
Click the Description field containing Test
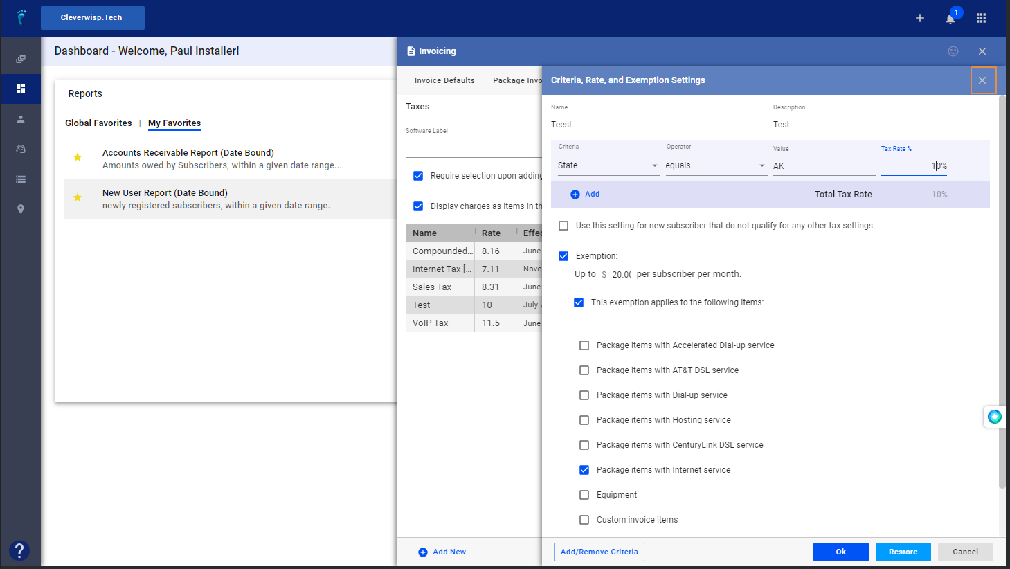coord(881,125)
